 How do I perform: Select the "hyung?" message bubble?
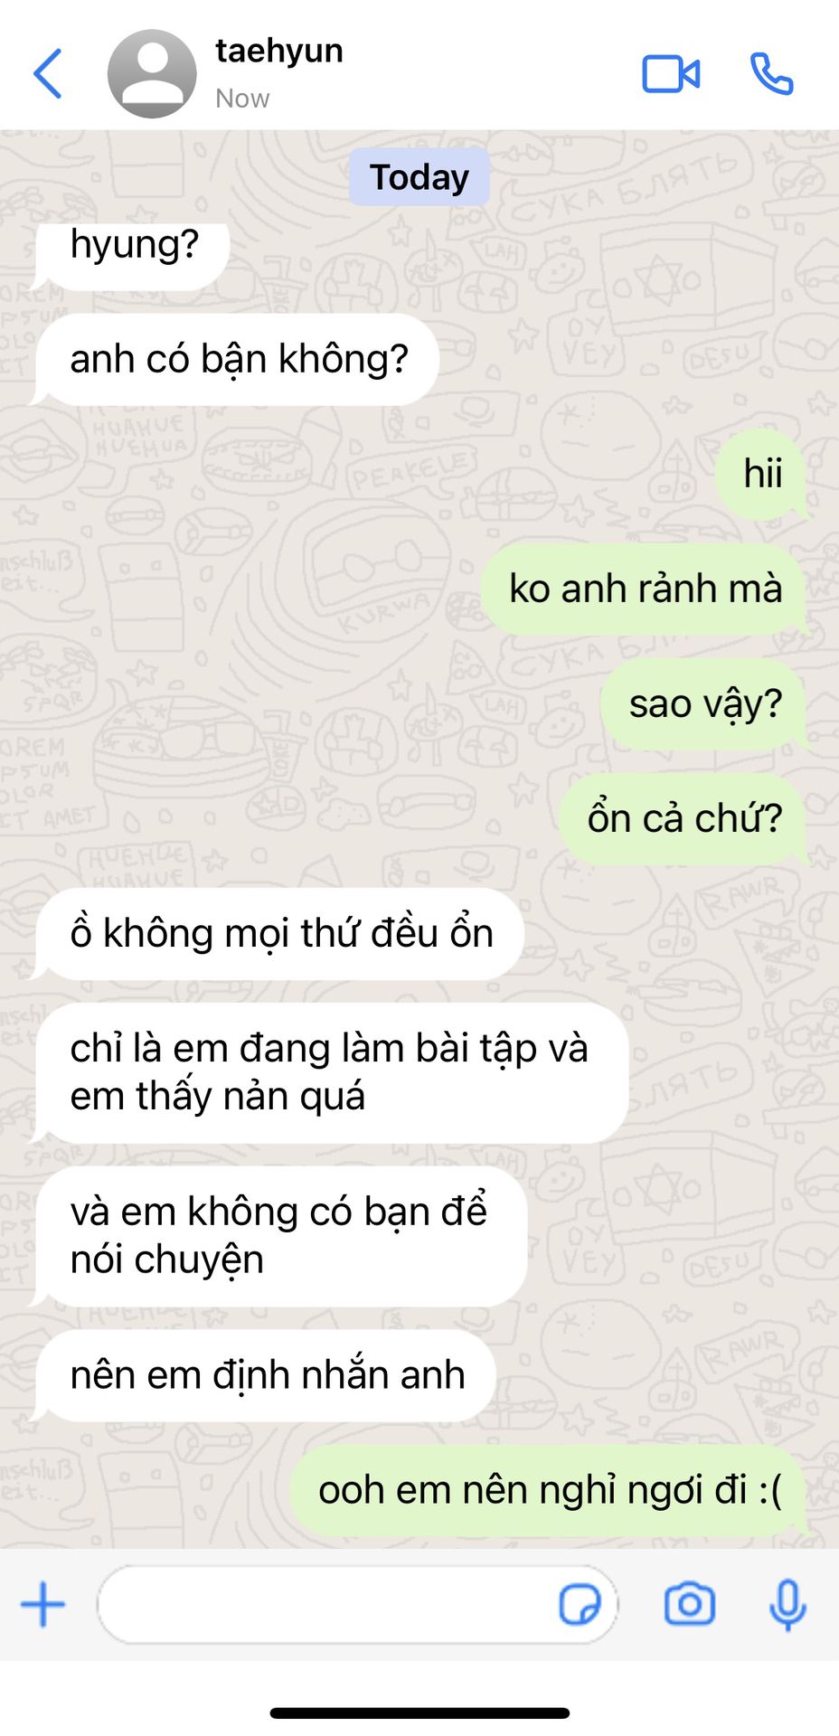(132, 255)
